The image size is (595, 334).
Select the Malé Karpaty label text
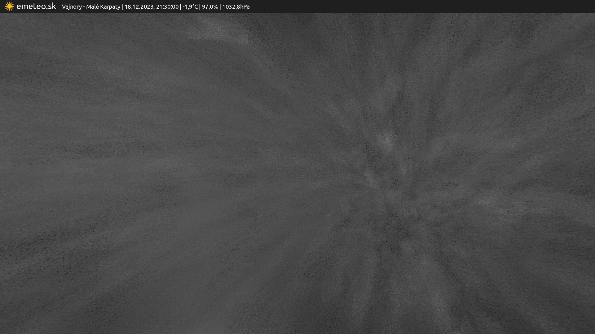tap(103, 6)
